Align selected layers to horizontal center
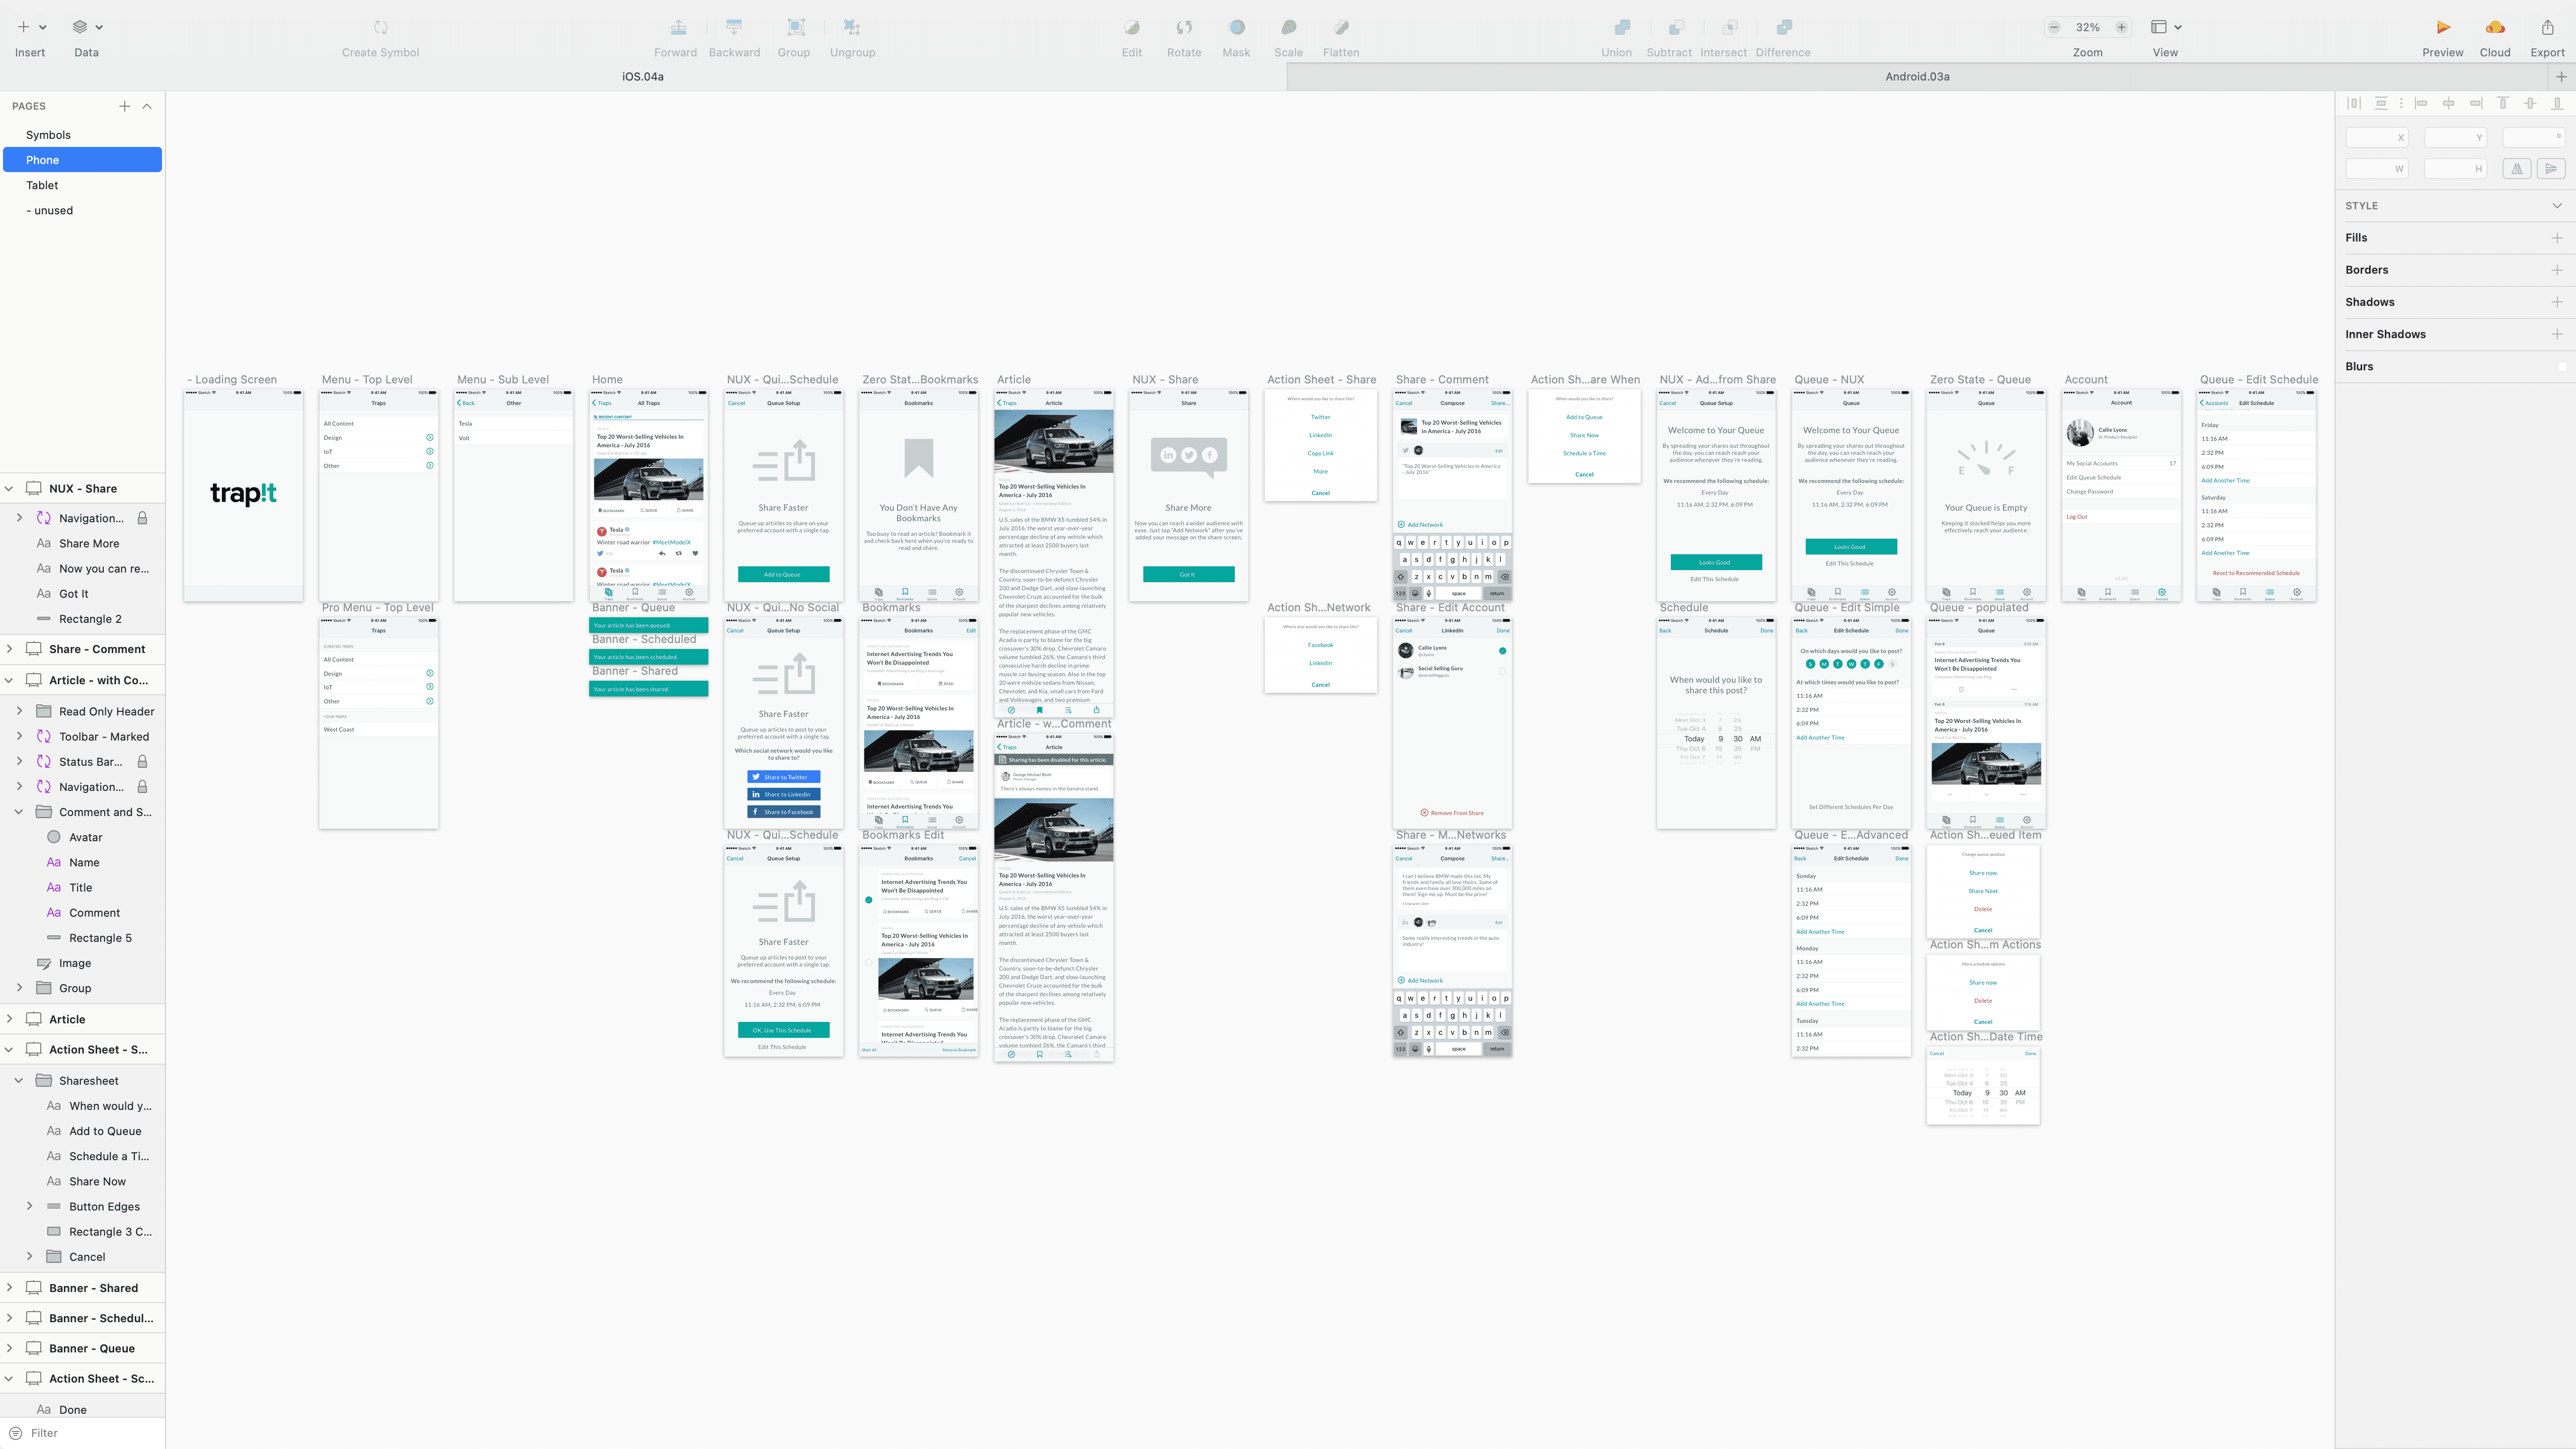This screenshot has height=1449, width=2576. click(x=2448, y=103)
